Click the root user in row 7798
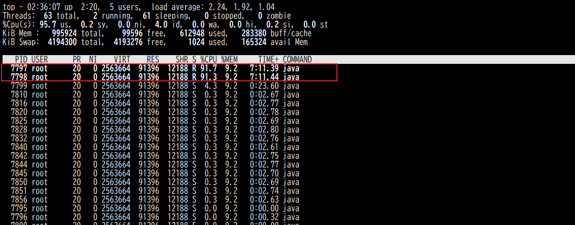The height and width of the screenshot is (225, 575). point(40,77)
